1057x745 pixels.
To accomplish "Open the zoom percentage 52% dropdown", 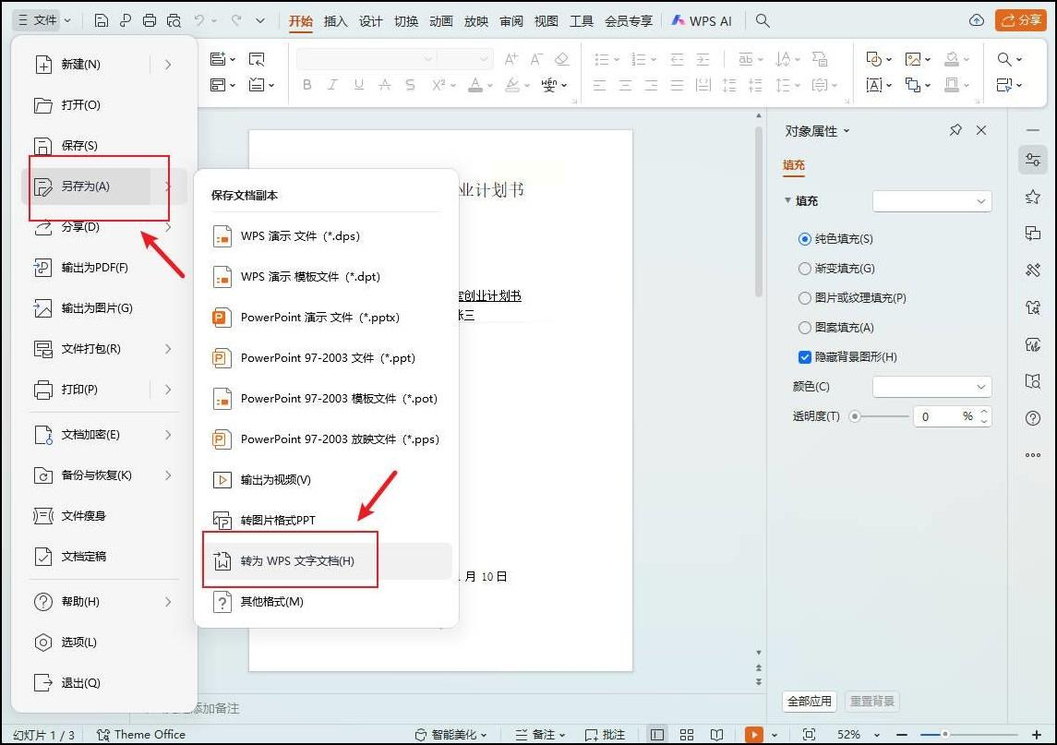I will click(x=876, y=735).
